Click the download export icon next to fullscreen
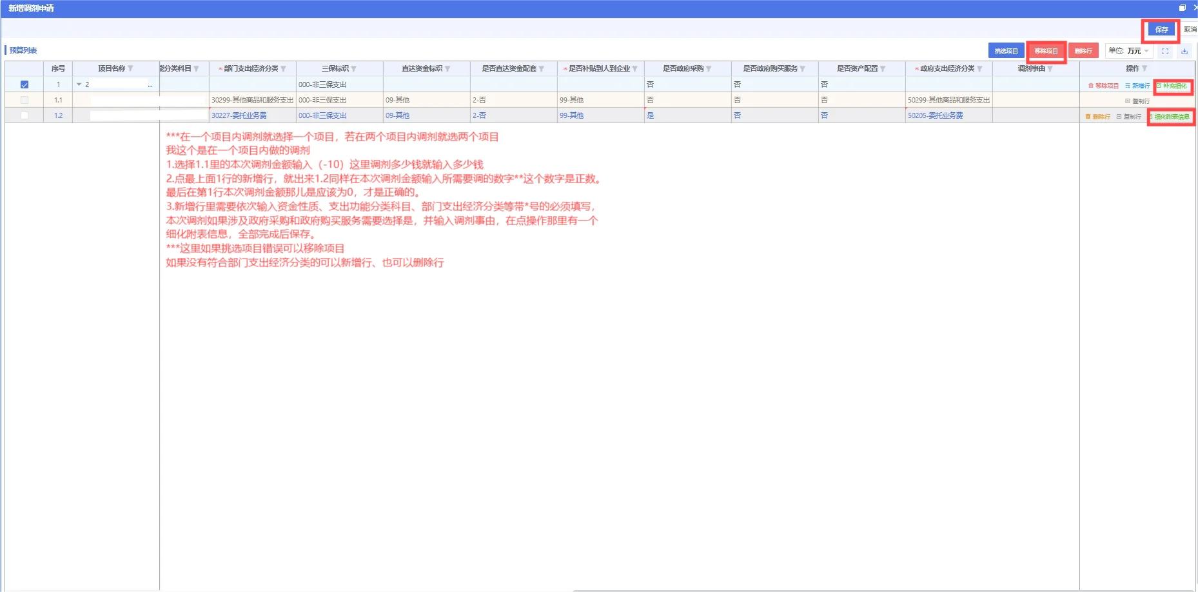1198x592 pixels. [1184, 51]
